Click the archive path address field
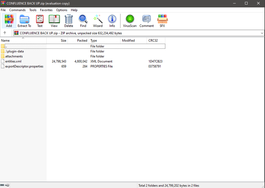 click(x=139, y=33)
